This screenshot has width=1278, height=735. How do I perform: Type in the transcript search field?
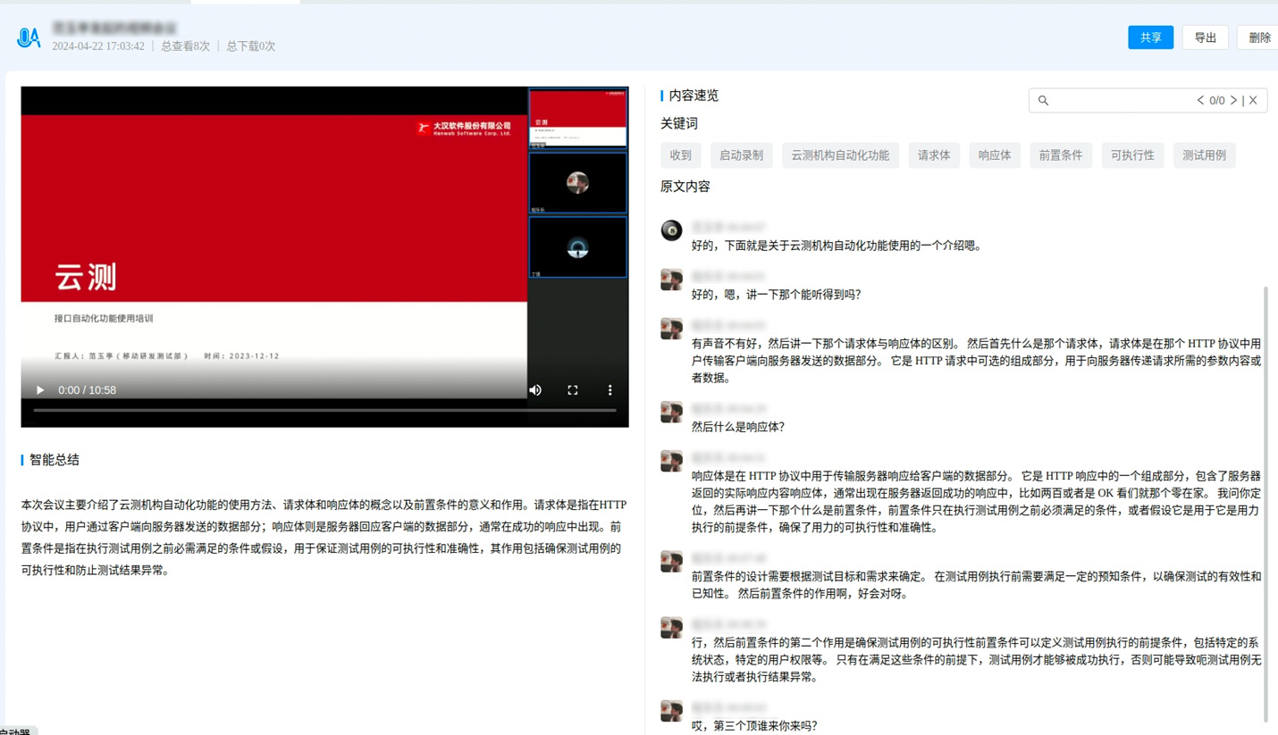pos(1122,101)
